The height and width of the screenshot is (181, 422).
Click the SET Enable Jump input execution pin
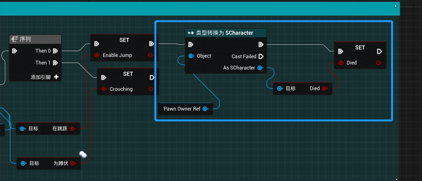coord(97,44)
